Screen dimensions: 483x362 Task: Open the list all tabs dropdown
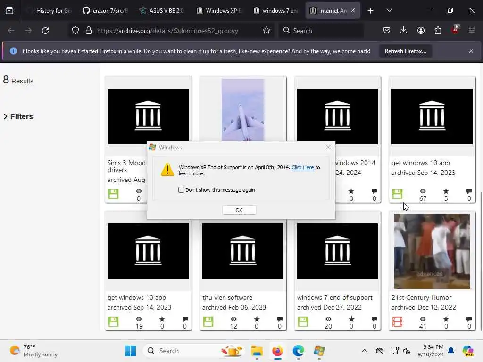[x=389, y=10]
